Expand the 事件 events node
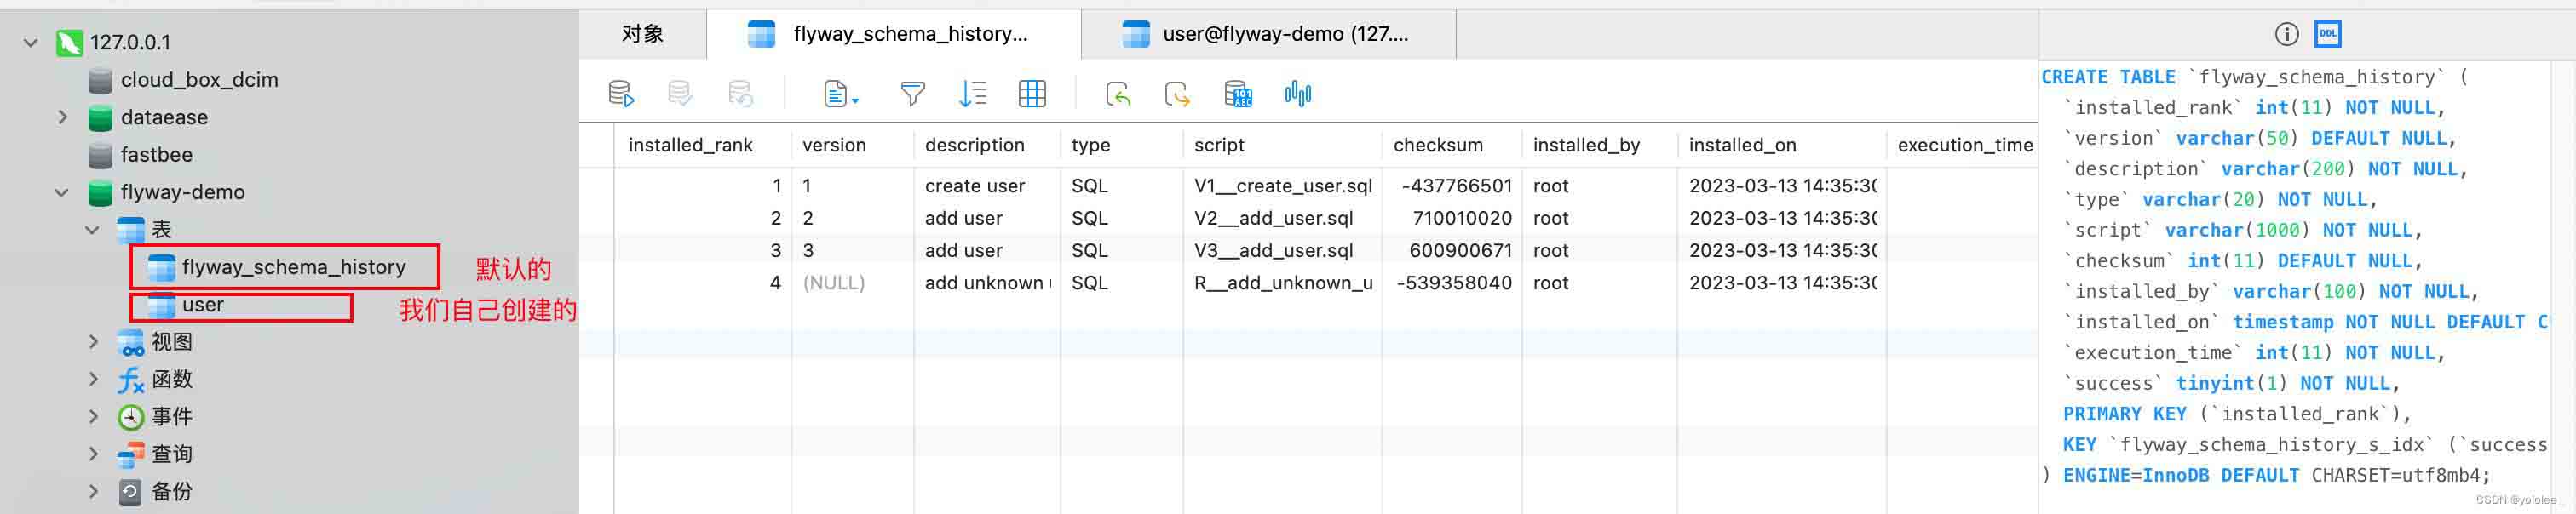Image resolution: width=2576 pixels, height=514 pixels. (x=93, y=416)
